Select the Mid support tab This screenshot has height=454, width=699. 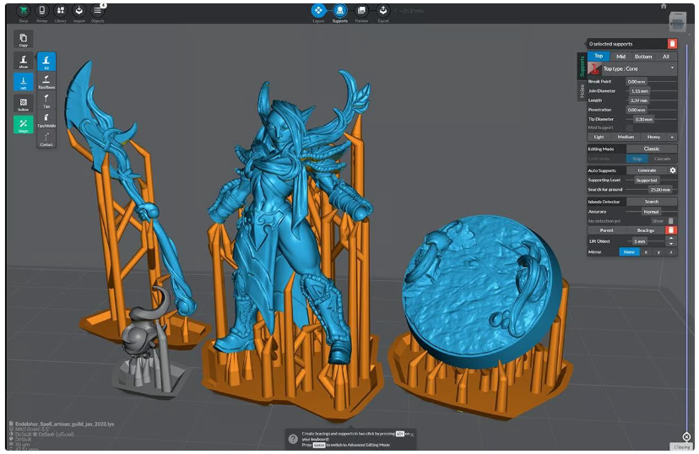click(621, 57)
